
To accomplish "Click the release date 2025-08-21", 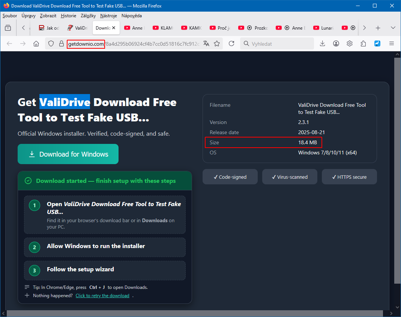I will [x=311, y=132].
